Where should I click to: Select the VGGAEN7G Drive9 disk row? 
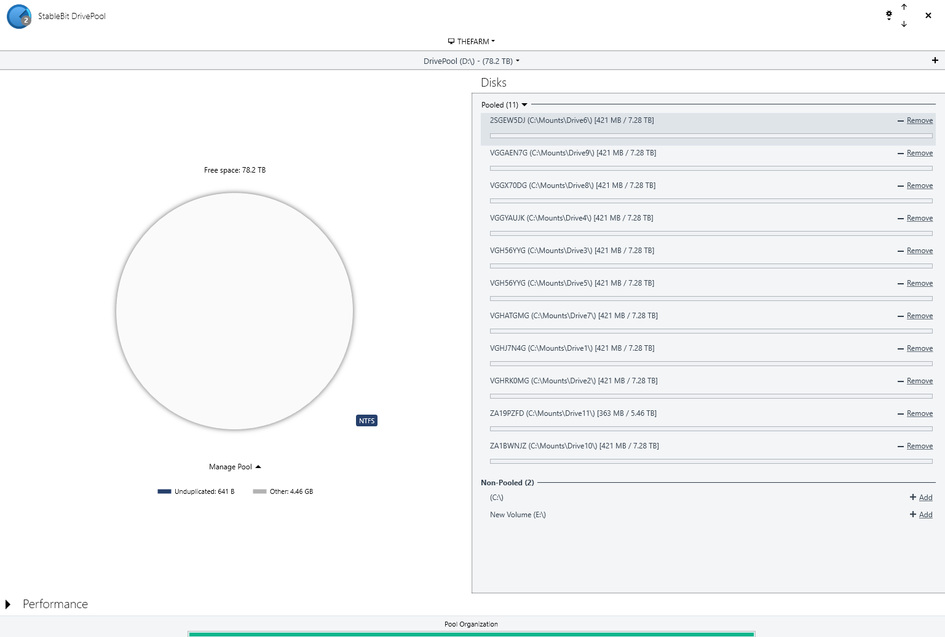pyautogui.click(x=708, y=162)
